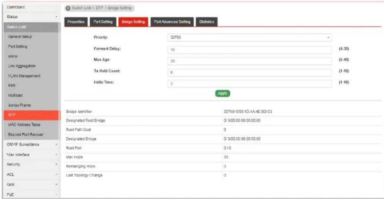384x199 pixels.
Task: Click the Max Hops value 20
Action: point(226,157)
